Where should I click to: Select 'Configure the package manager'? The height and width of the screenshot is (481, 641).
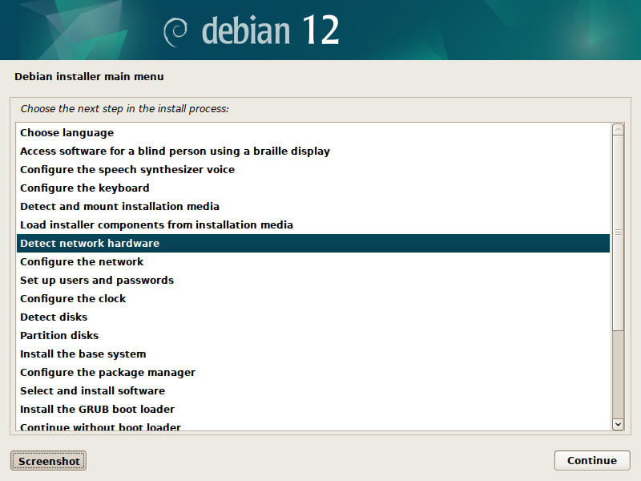pyautogui.click(x=313, y=372)
